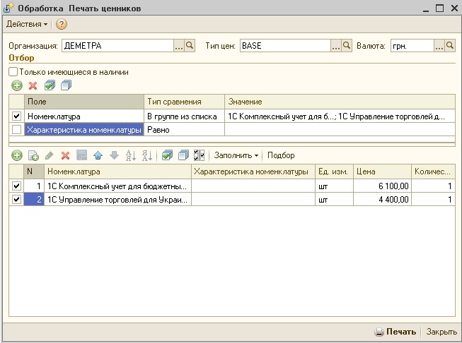The height and width of the screenshot is (343, 462).
Task: Open Тип цен record with magnifier icon
Action: tap(347, 46)
